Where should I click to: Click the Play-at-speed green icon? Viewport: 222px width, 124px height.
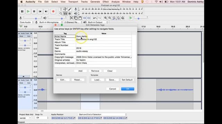click(131, 18)
